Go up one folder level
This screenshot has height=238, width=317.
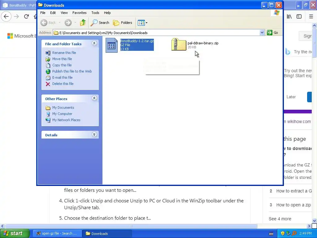[x=83, y=23]
